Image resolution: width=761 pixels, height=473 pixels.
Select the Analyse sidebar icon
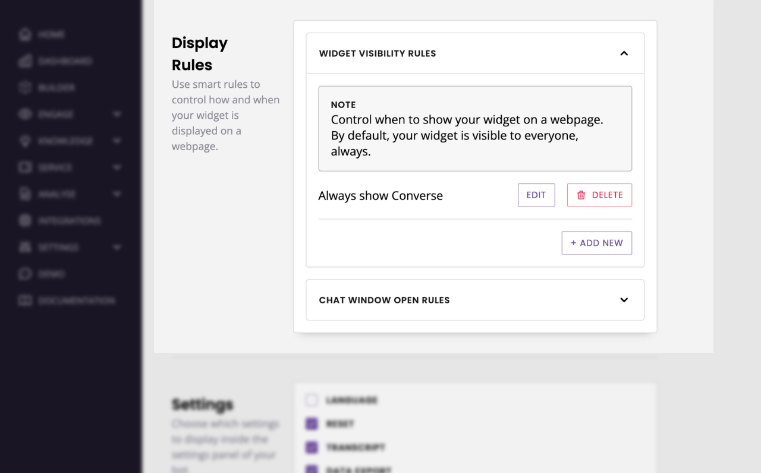[x=24, y=193]
